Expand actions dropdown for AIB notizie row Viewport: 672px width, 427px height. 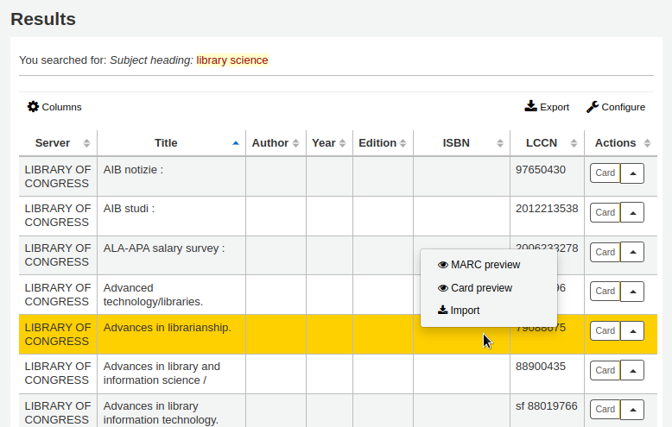[x=632, y=173]
